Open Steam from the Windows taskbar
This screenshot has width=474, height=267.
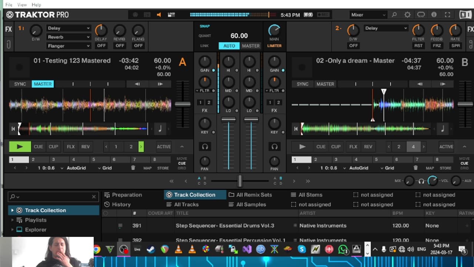[x=151, y=249]
